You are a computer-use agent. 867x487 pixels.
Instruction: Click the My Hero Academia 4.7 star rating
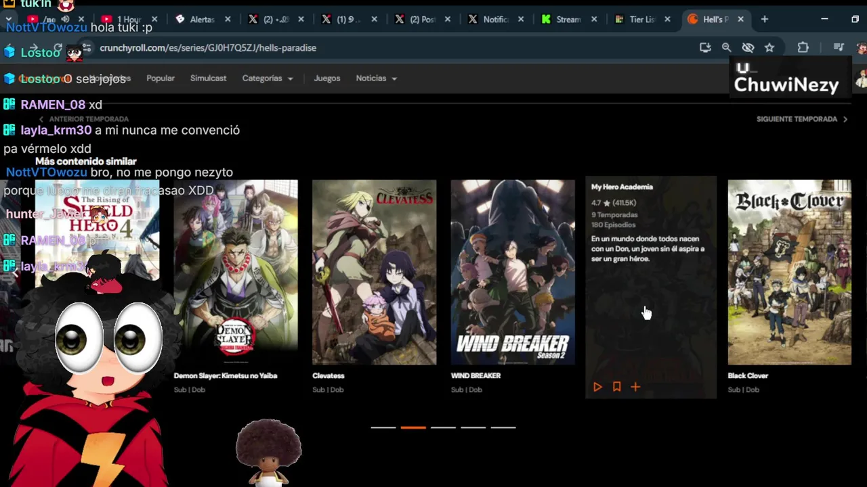click(614, 203)
